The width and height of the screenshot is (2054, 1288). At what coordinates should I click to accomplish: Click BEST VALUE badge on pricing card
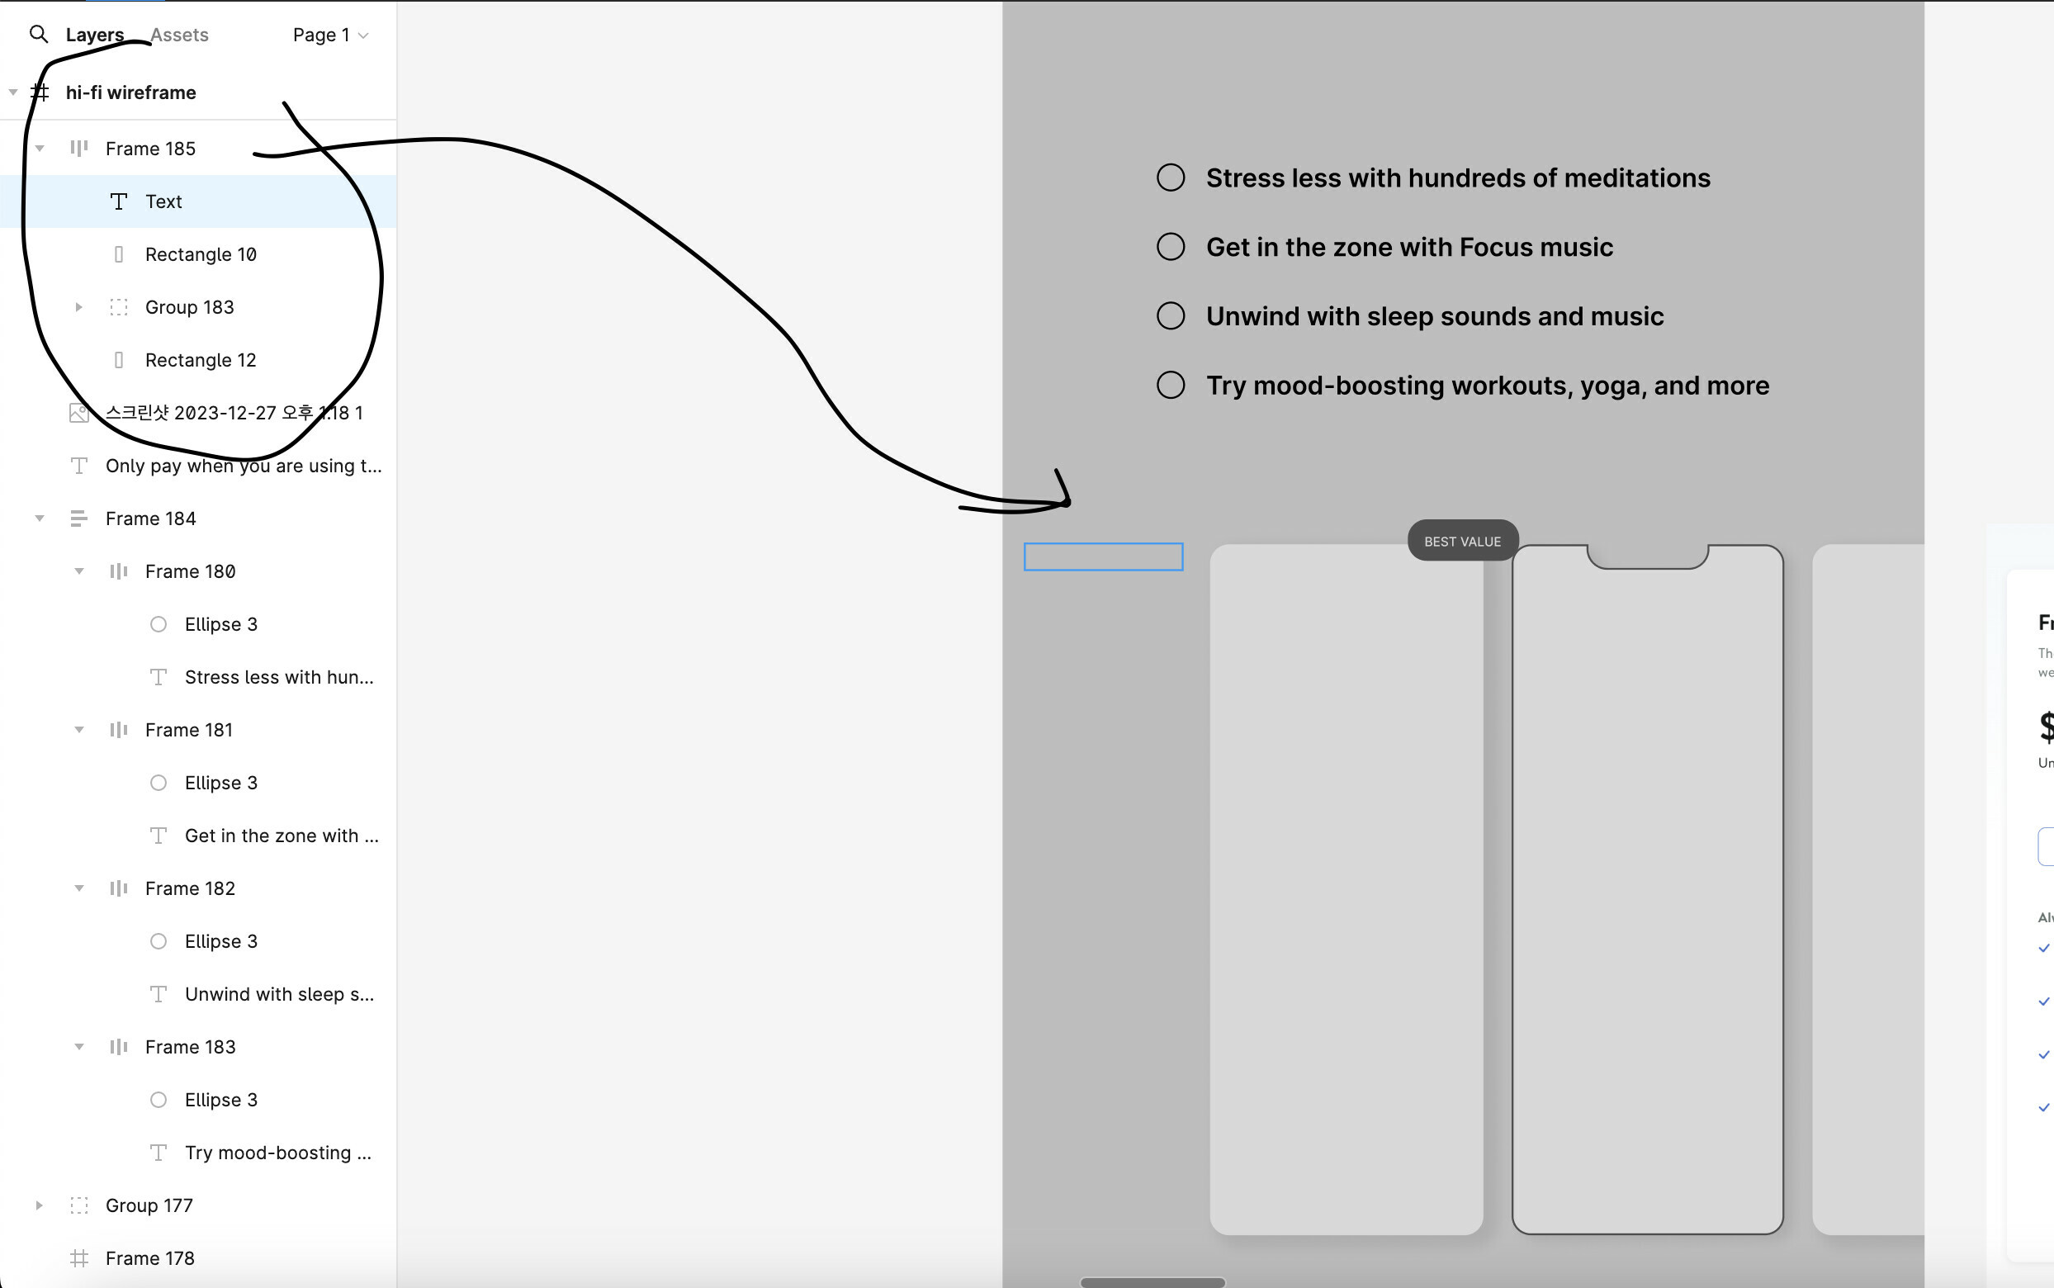click(1460, 542)
